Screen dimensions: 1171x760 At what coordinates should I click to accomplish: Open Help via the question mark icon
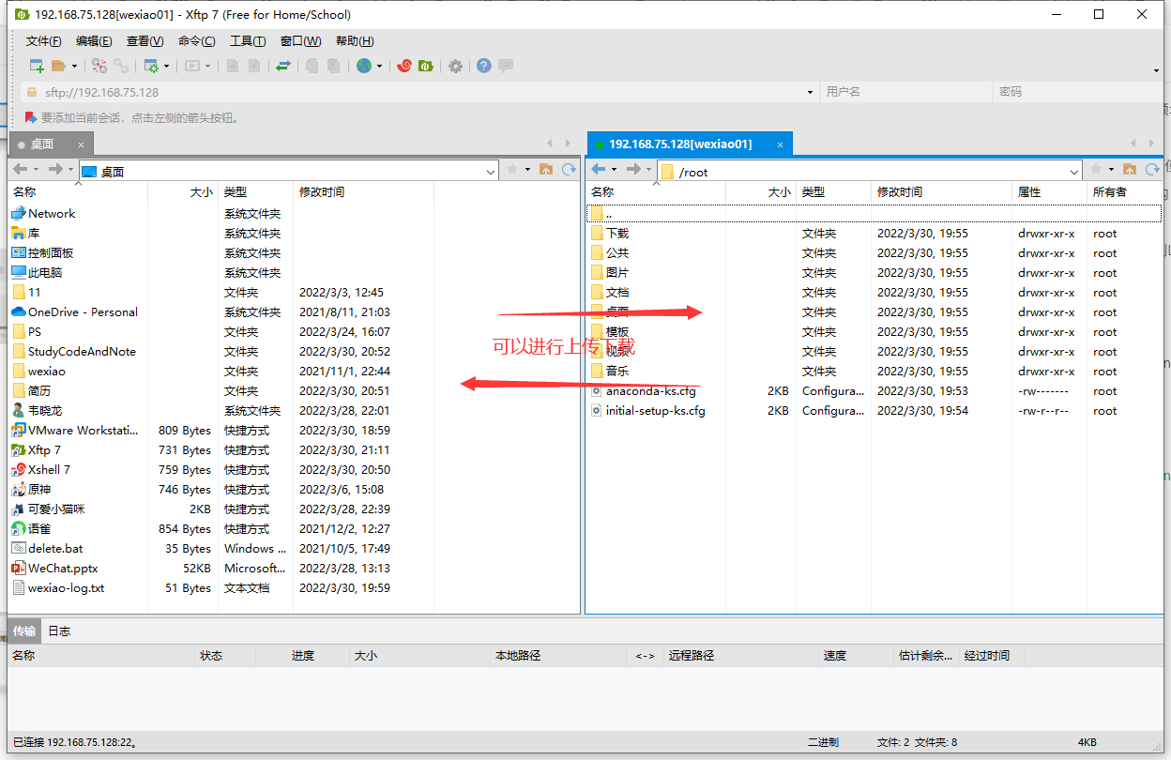tap(484, 66)
